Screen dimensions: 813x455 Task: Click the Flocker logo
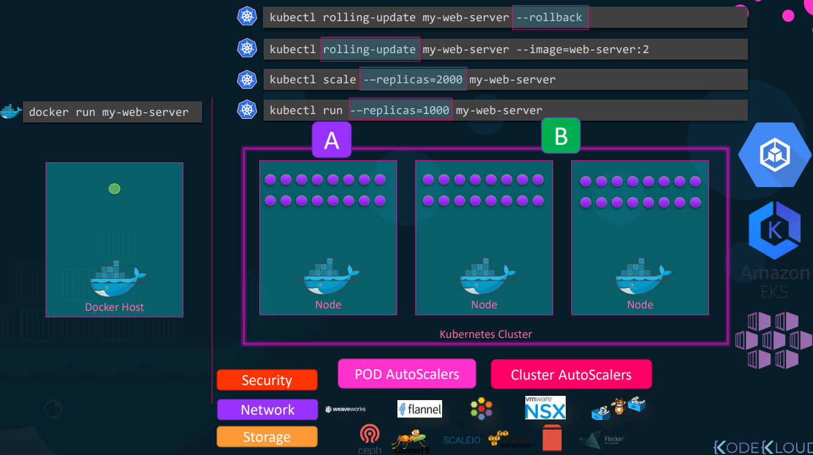(602, 440)
